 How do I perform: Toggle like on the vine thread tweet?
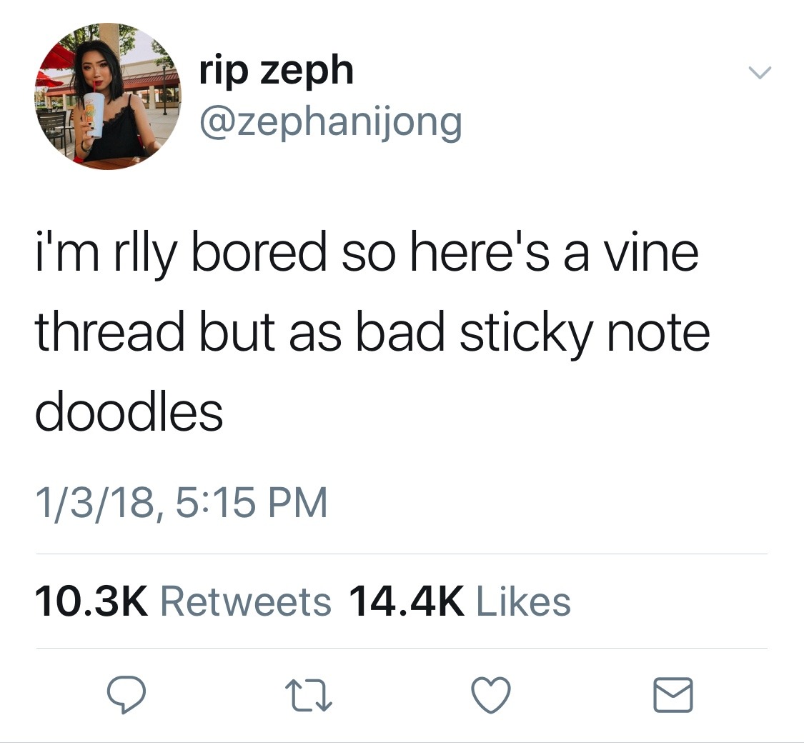[x=491, y=695]
